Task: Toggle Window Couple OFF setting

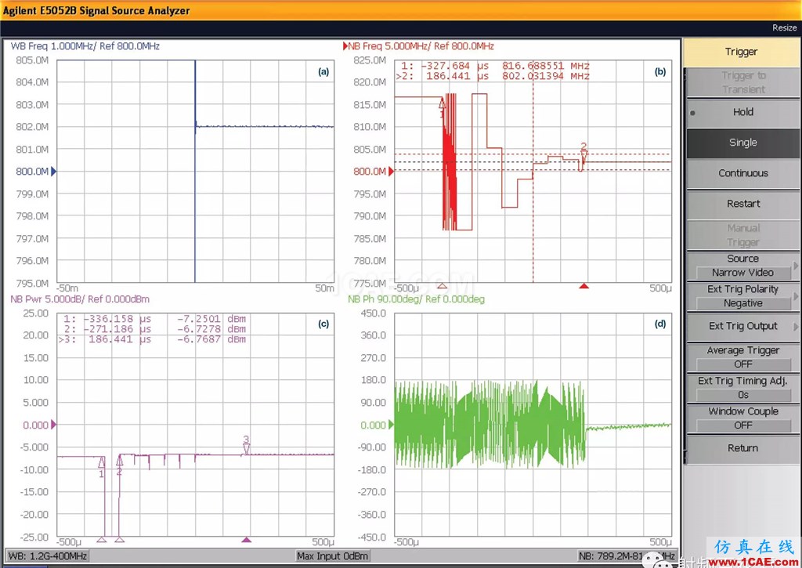Action: point(742,418)
